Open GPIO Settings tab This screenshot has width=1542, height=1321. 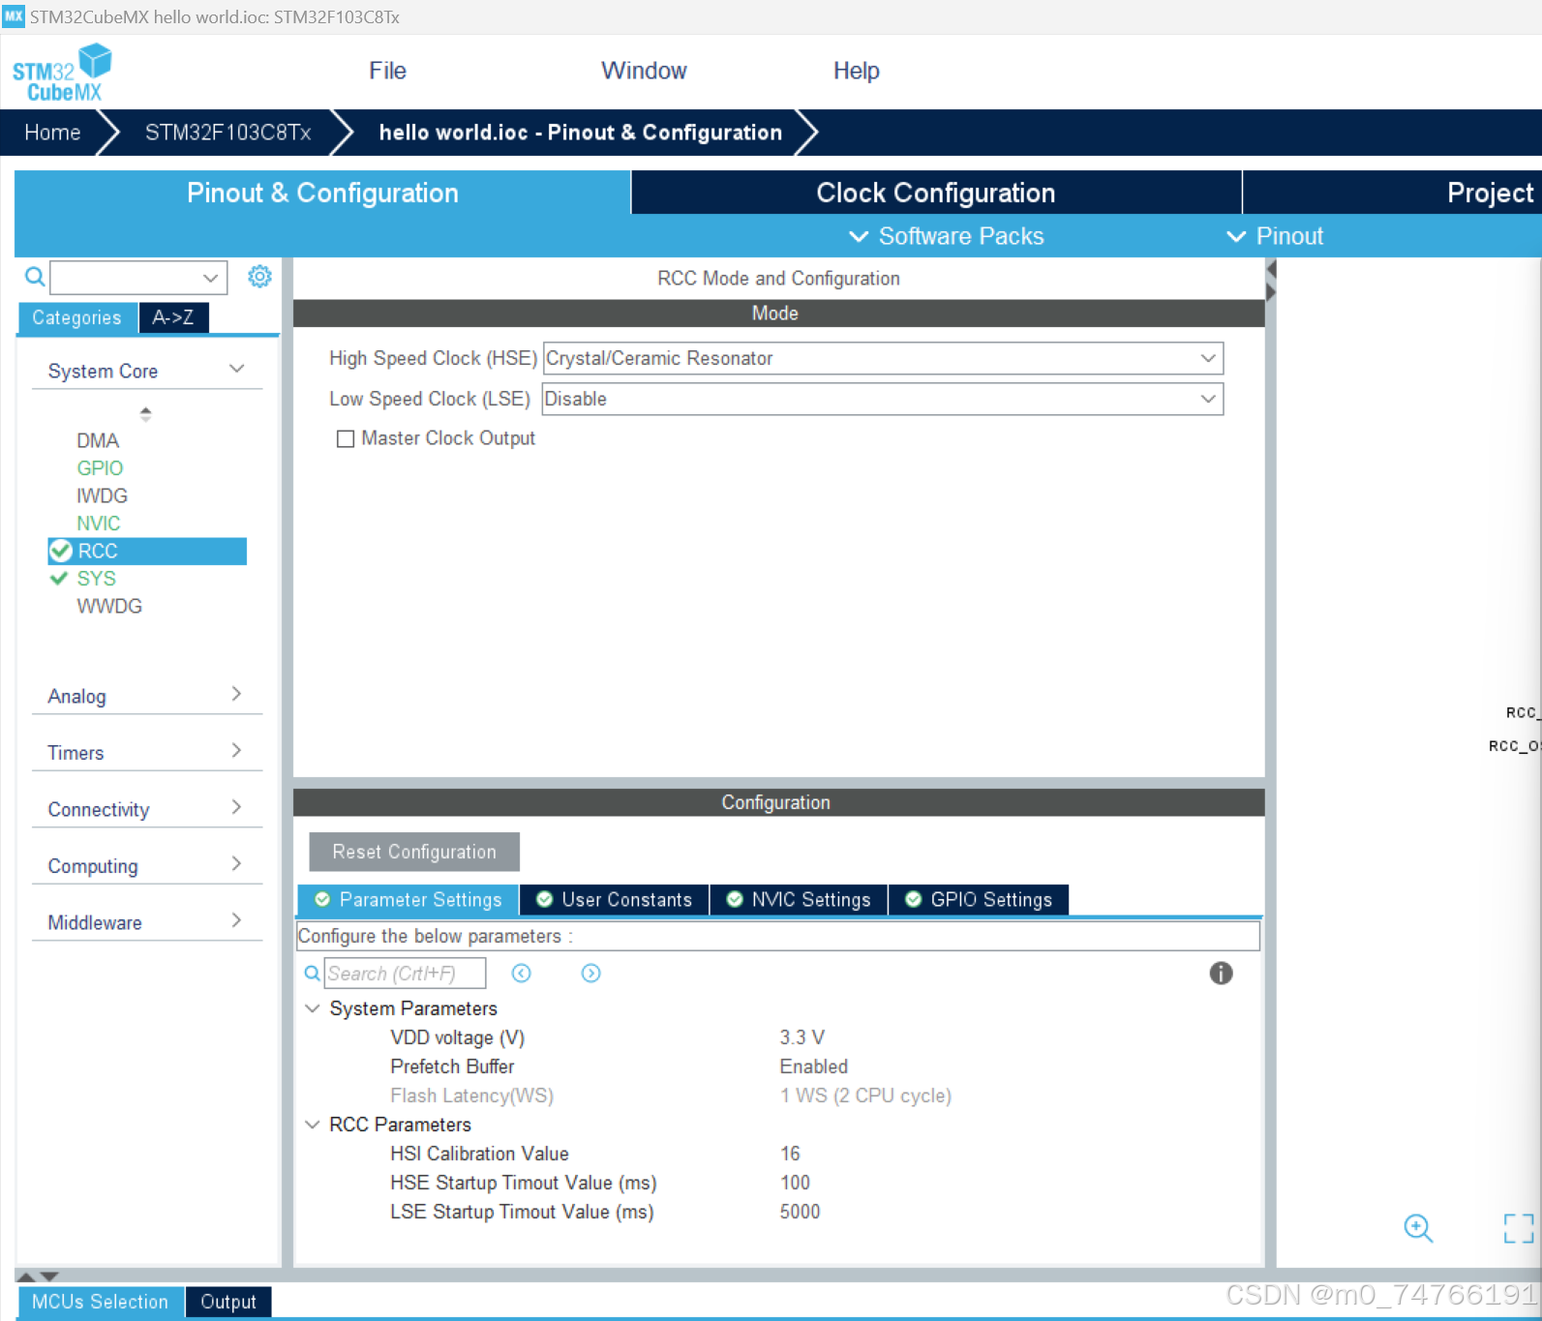coord(979,900)
